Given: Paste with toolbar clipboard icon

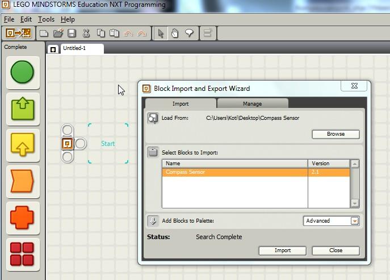Looking at the screenshot, I should (115, 33).
